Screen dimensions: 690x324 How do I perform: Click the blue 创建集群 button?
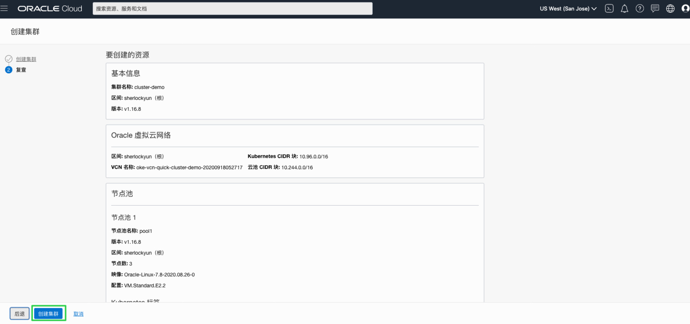click(x=48, y=314)
